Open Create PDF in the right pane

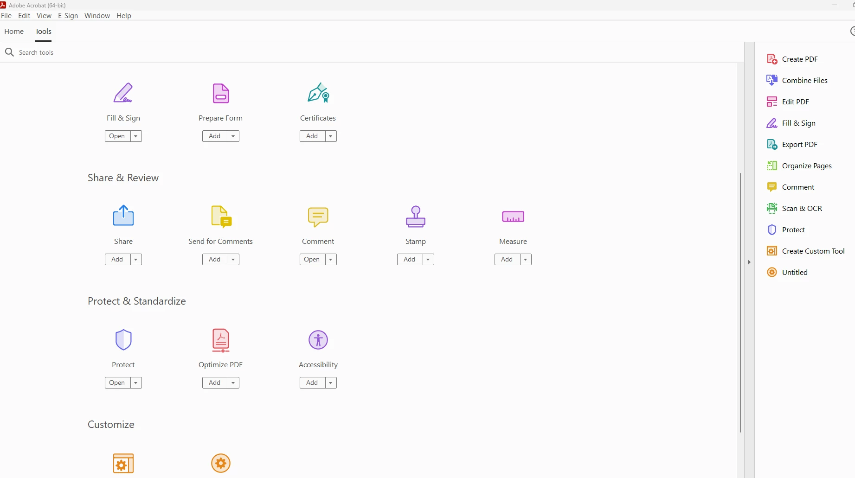792,59
